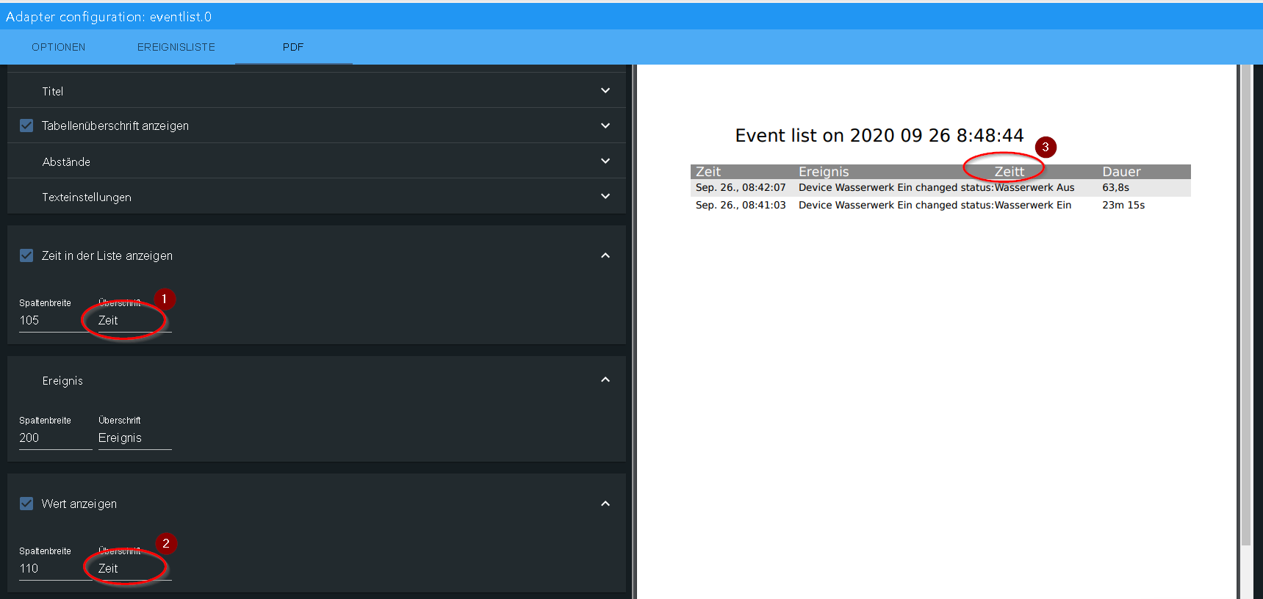Expand the Texteinstellungen section chevron
Screen dimensions: 1263x599
605,196
